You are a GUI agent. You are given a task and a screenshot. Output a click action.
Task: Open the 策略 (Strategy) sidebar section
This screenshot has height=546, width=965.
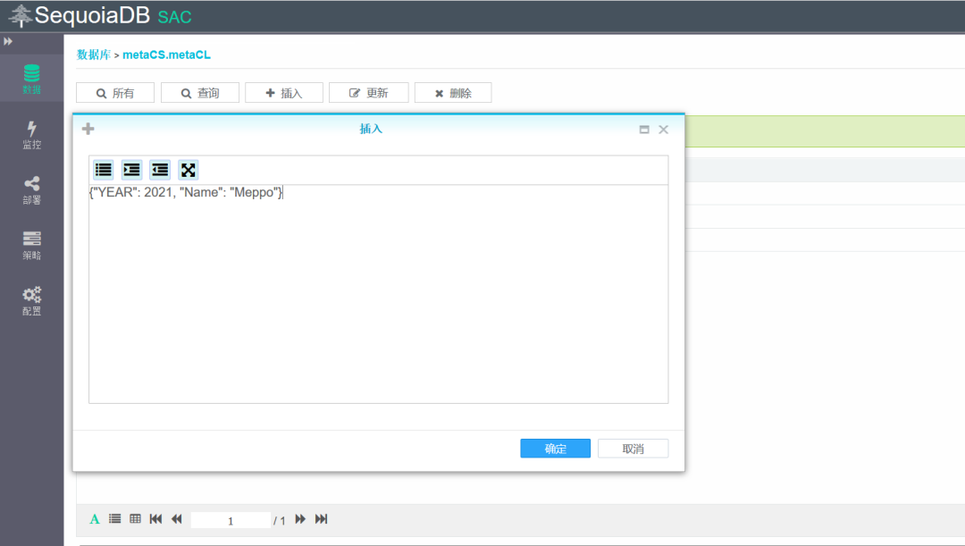click(x=31, y=246)
